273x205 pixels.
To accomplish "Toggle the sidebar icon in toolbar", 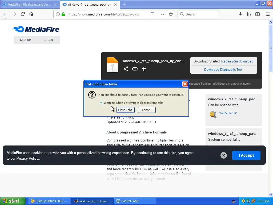I will click(x=258, y=14).
